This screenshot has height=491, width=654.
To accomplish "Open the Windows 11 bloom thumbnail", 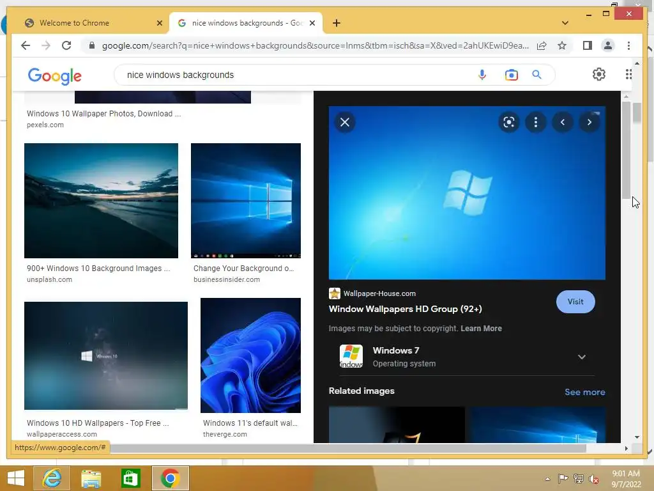I will point(250,355).
